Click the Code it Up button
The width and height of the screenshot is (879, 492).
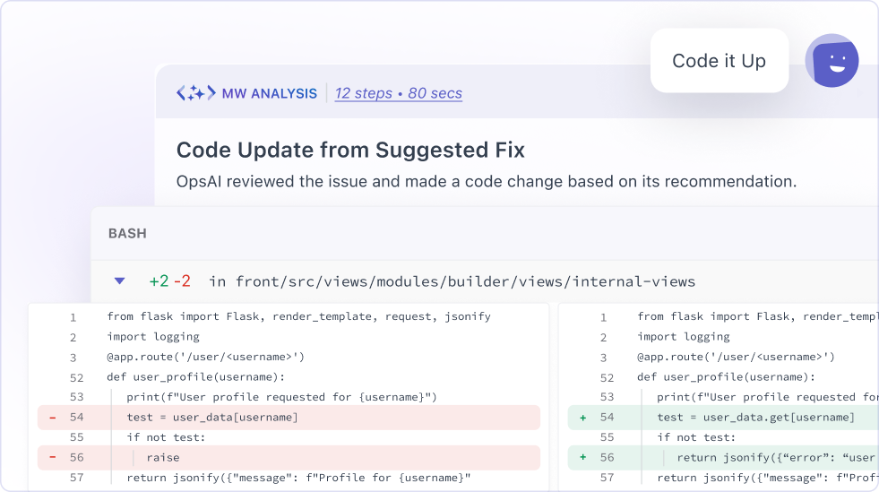point(719,61)
